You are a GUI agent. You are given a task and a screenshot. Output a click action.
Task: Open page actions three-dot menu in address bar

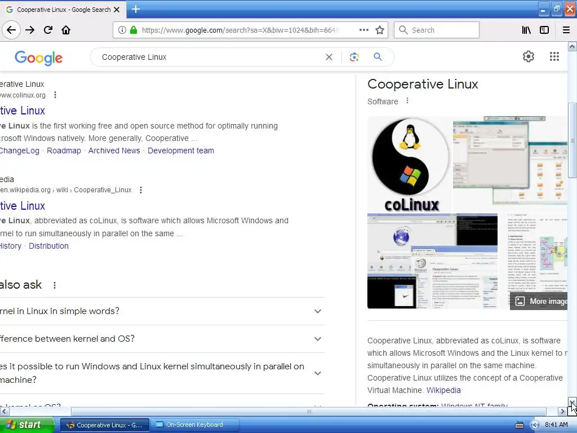tap(363, 30)
